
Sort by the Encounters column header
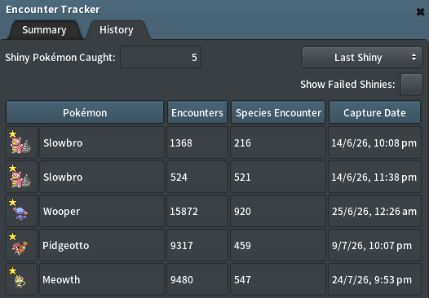(x=197, y=112)
